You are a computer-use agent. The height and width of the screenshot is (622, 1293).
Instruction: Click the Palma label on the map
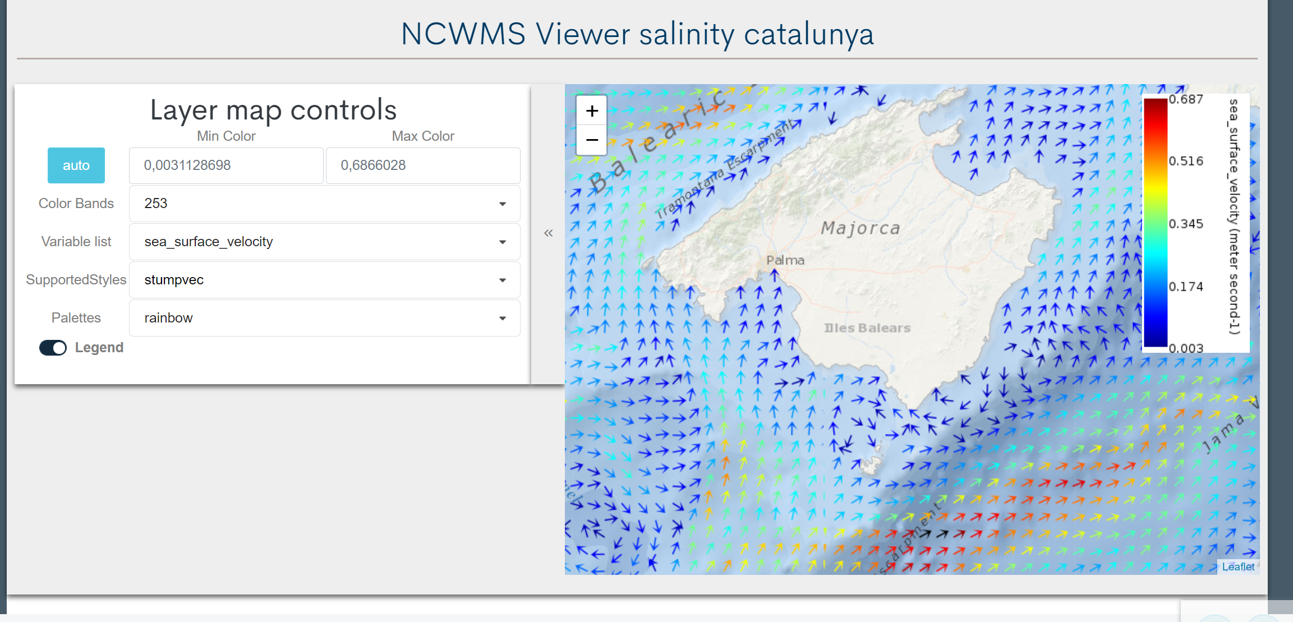[785, 260]
